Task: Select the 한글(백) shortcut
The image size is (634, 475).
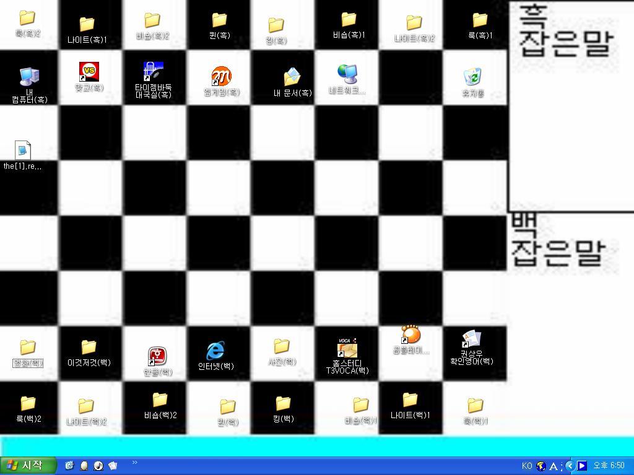Action: (x=158, y=361)
